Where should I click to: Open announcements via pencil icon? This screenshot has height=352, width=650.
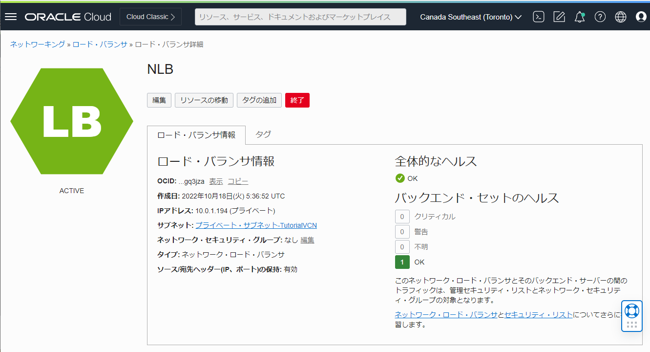[559, 16]
